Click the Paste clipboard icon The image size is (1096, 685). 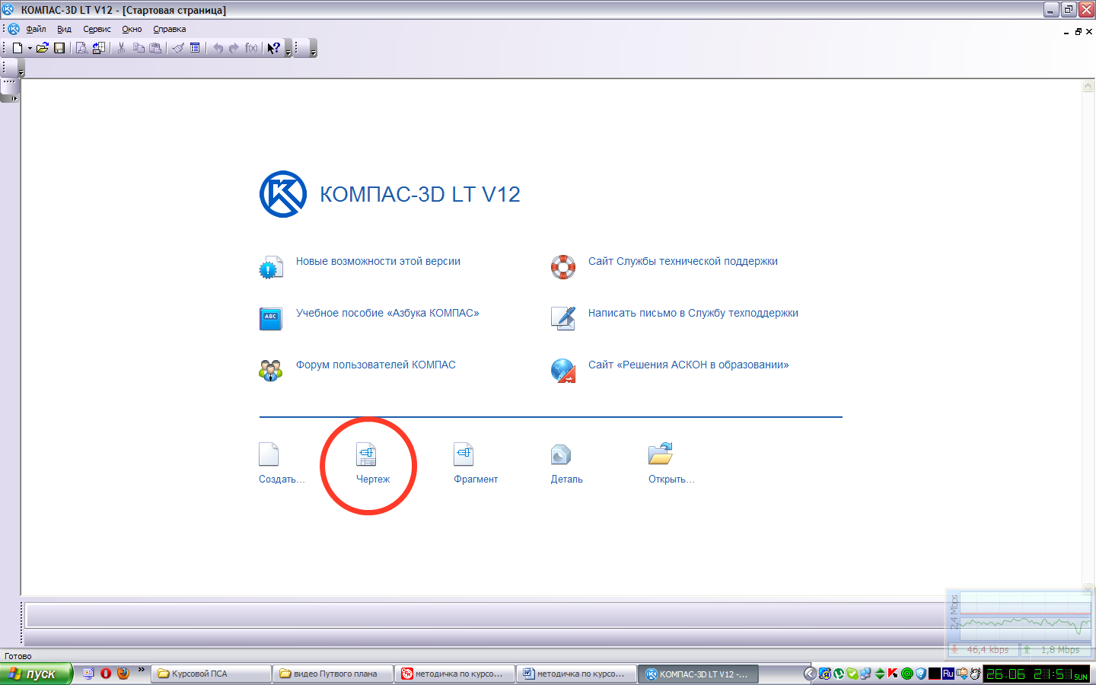click(x=155, y=48)
